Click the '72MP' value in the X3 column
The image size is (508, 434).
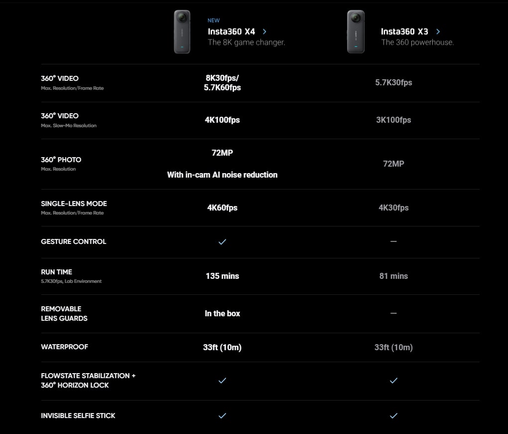tap(393, 164)
